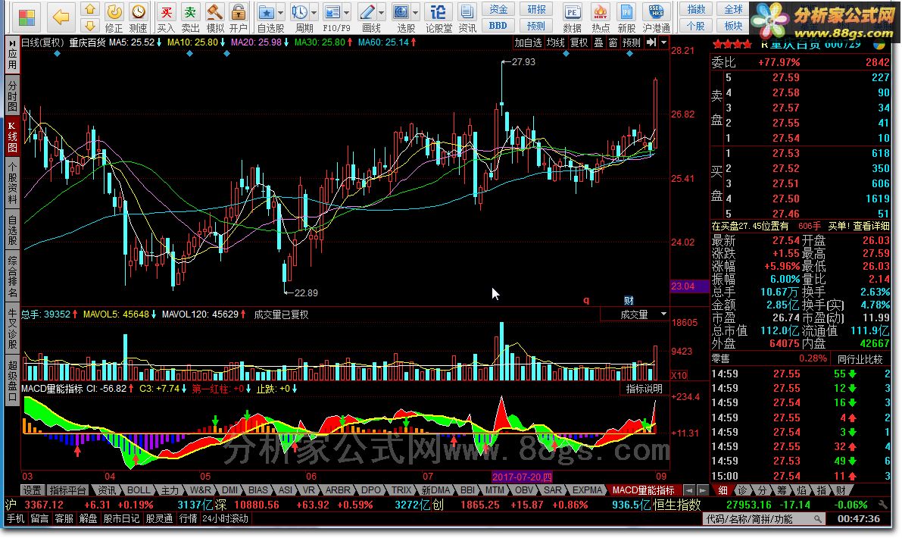Open the 新股 IPO icon
The height and width of the screenshot is (538, 902).
[x=626, y=18]
